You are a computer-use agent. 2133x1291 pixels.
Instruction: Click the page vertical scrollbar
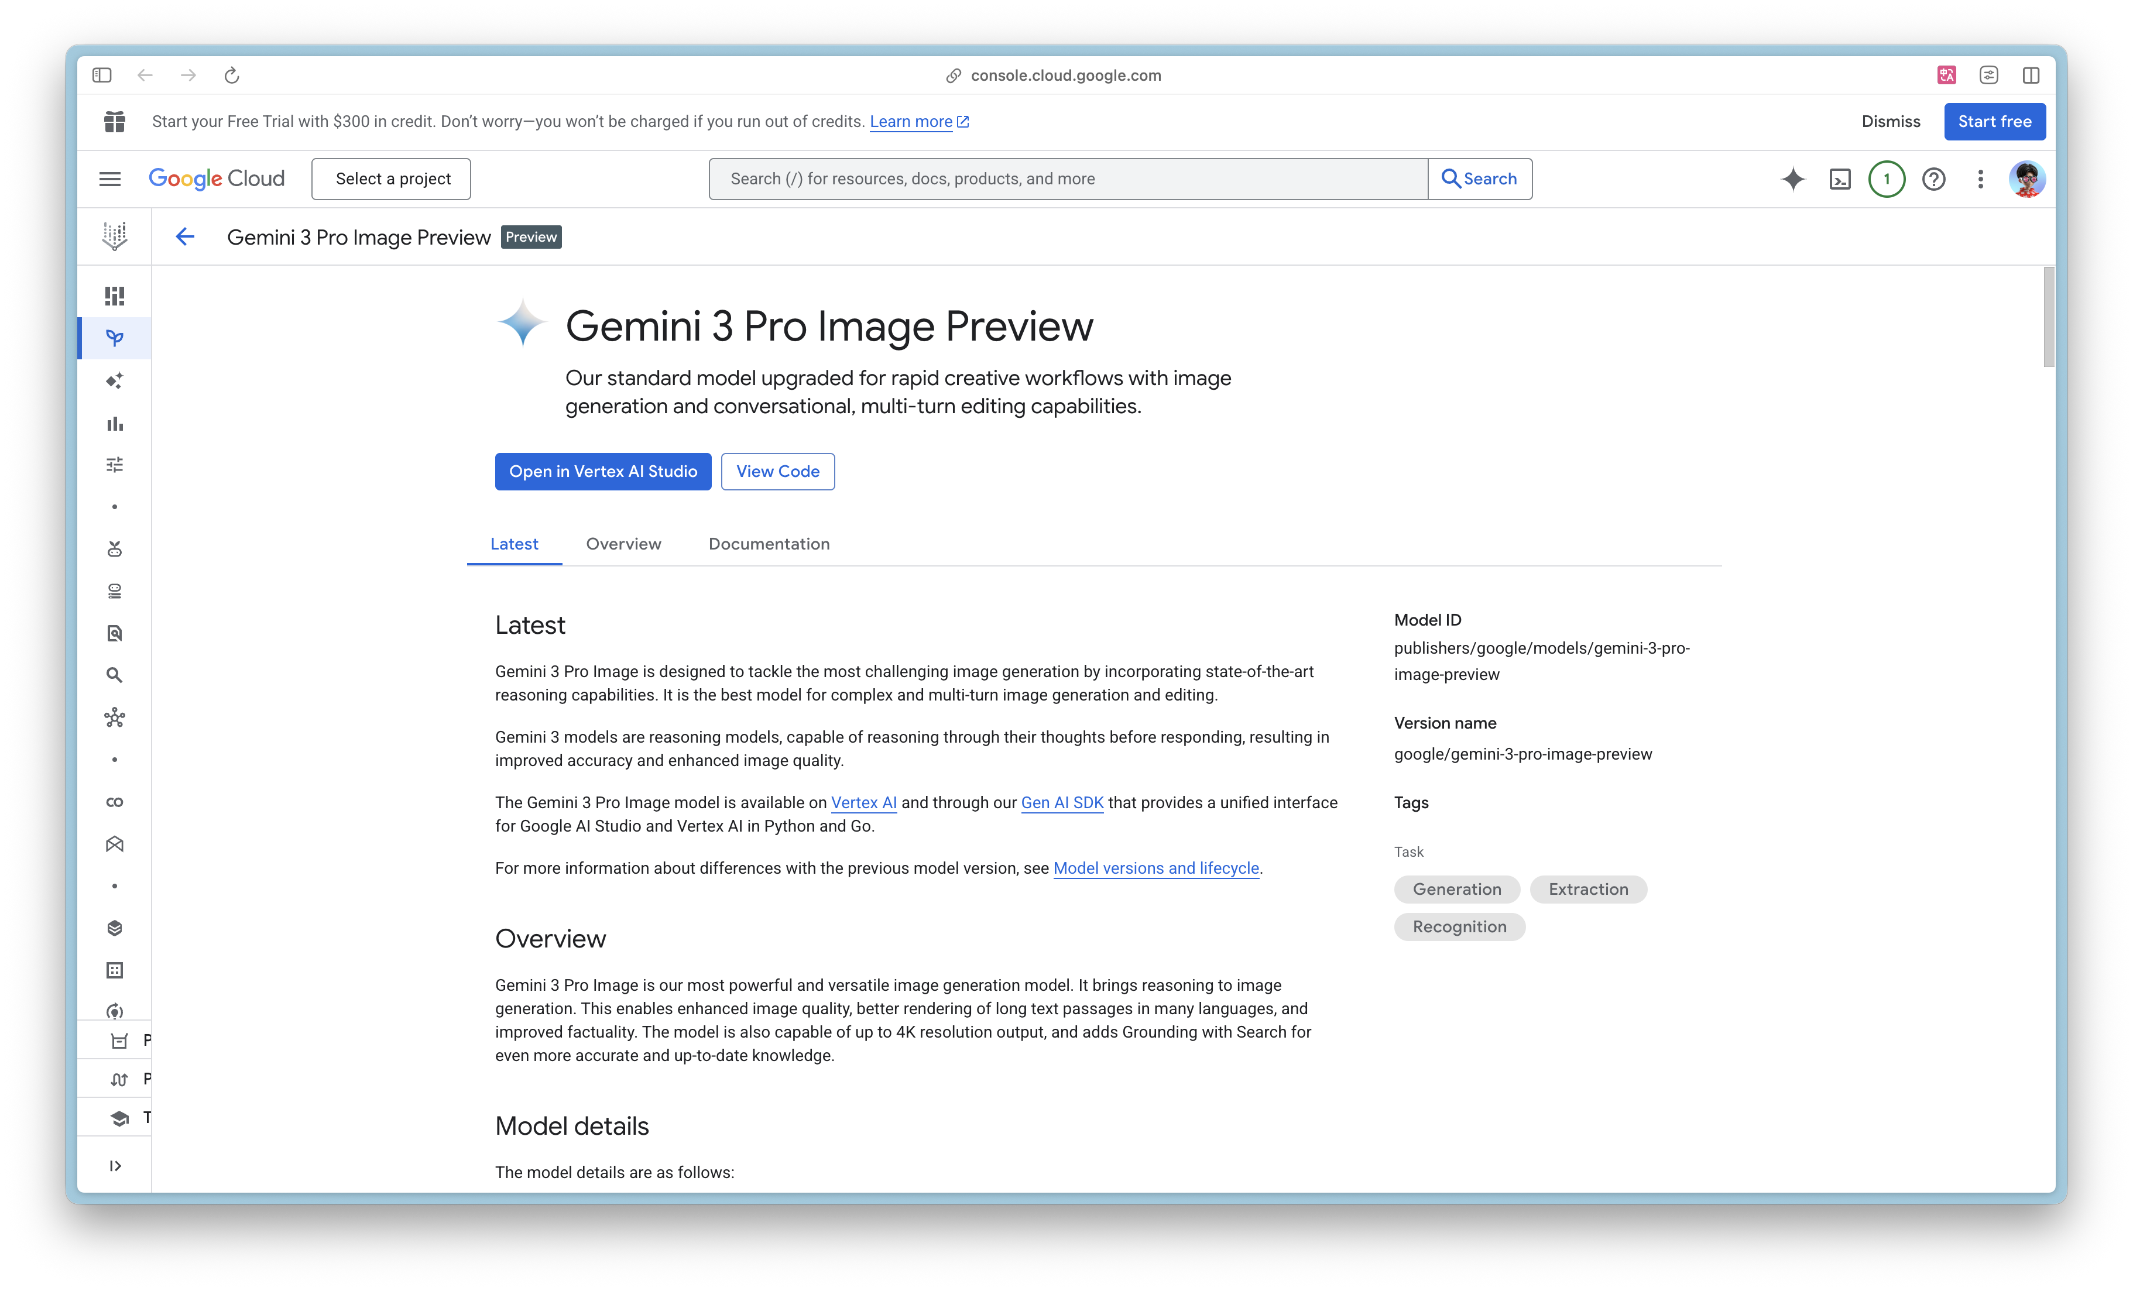2048,317
